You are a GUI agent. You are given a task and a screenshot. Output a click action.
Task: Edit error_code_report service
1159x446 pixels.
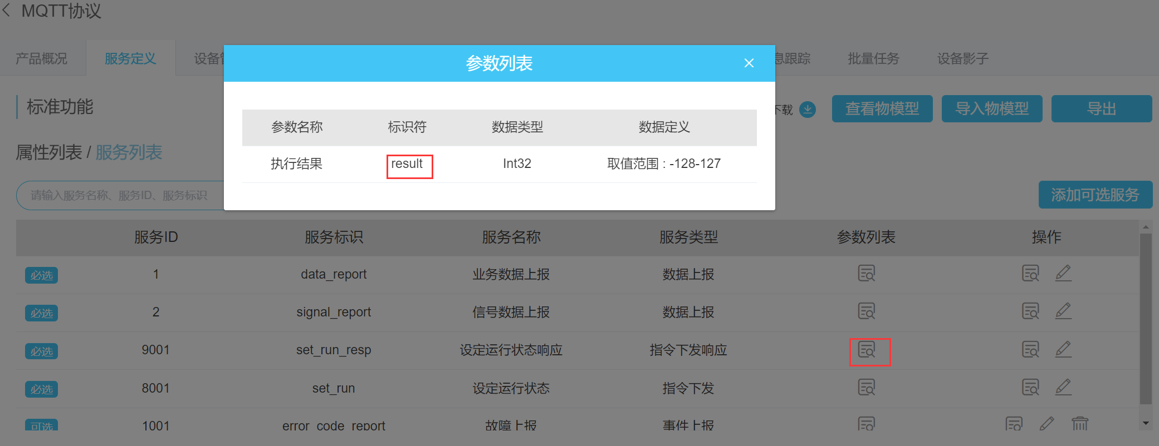pyautogui.click(x=1046, y=424)
